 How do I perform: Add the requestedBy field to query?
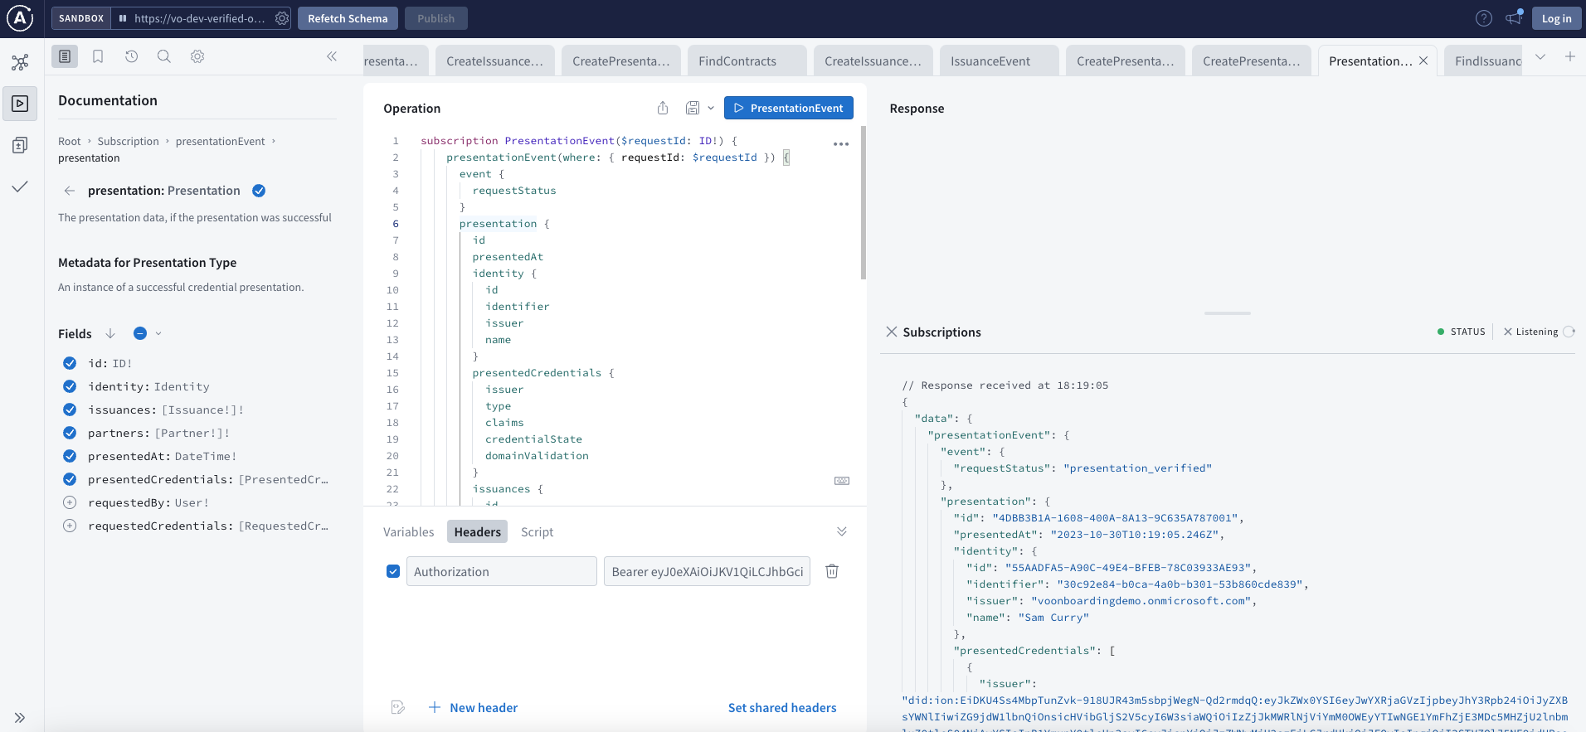click(70, 502)
